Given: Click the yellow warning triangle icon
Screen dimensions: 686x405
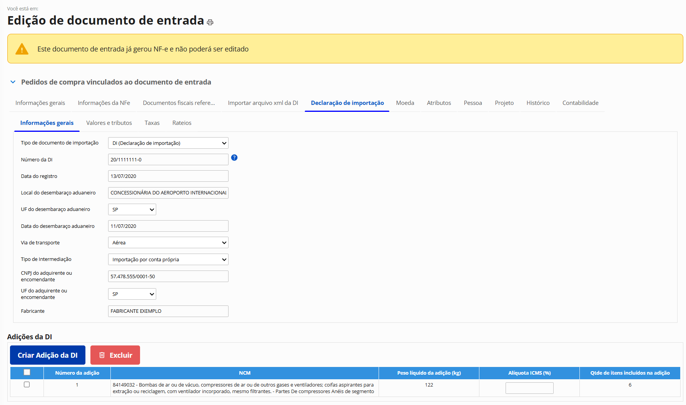Looking at the screenshot, I should [22, 49].
